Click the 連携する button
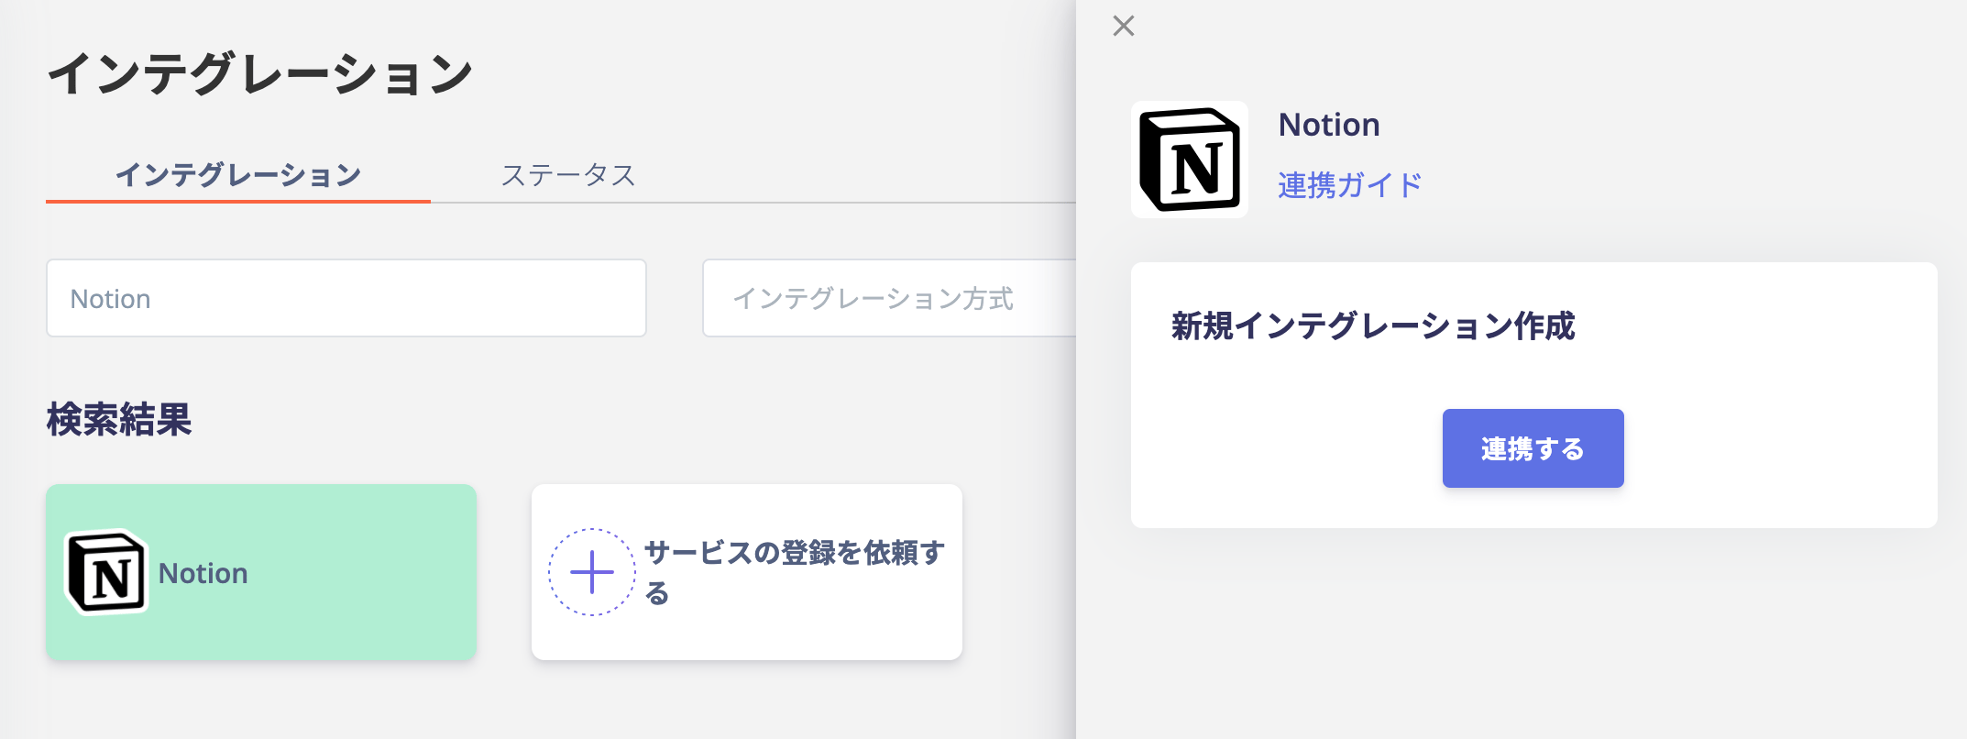The width and height of the screenshot is (1967, 739). coord(1533,448)
